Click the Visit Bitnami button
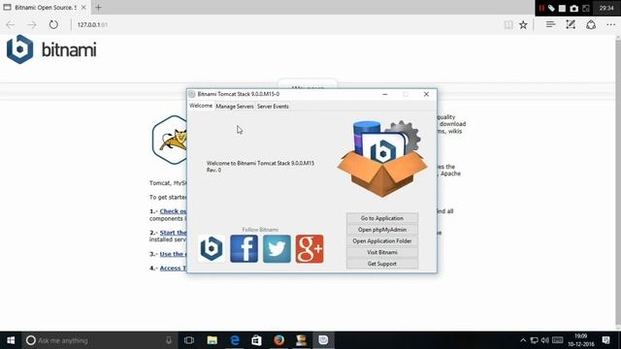The width and height of the screenshot is (621, 349). point(382,252)
